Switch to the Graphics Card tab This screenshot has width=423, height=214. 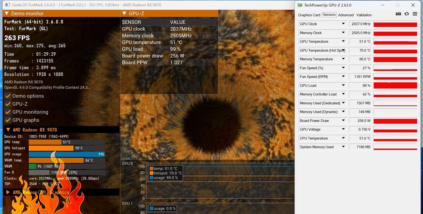point(309,15)
